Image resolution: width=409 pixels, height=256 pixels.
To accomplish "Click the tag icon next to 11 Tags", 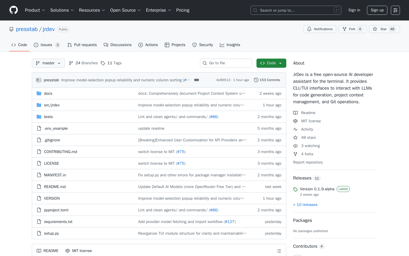I will (103, 63).
